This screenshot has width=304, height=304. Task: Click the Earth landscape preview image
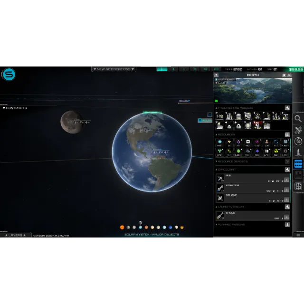click(253, 91)
